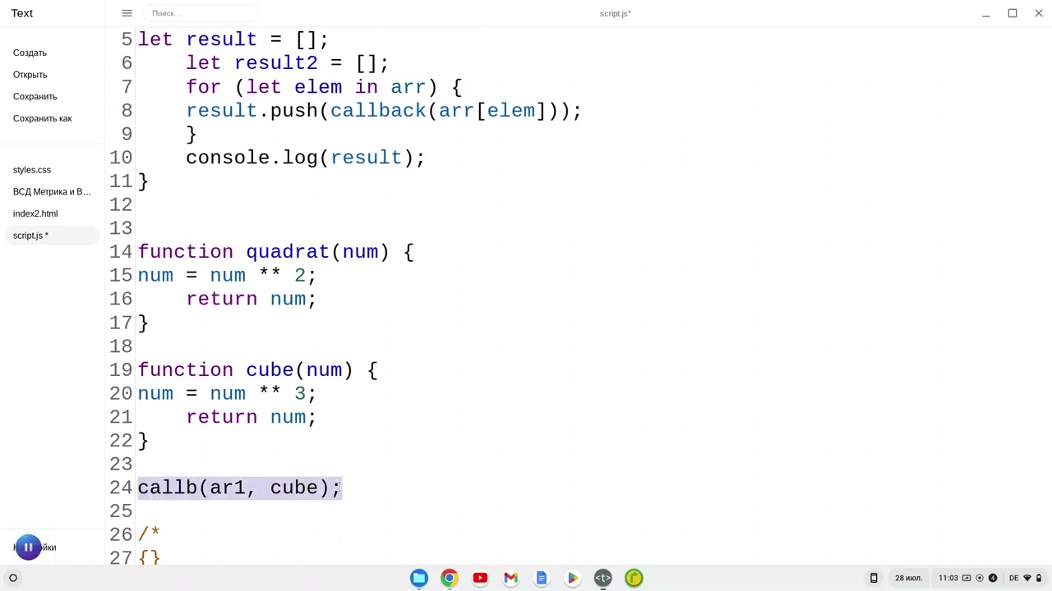Open Google Docs from the shelf
The width and height of the screenshot is (1052, 591).
point(542,578)
